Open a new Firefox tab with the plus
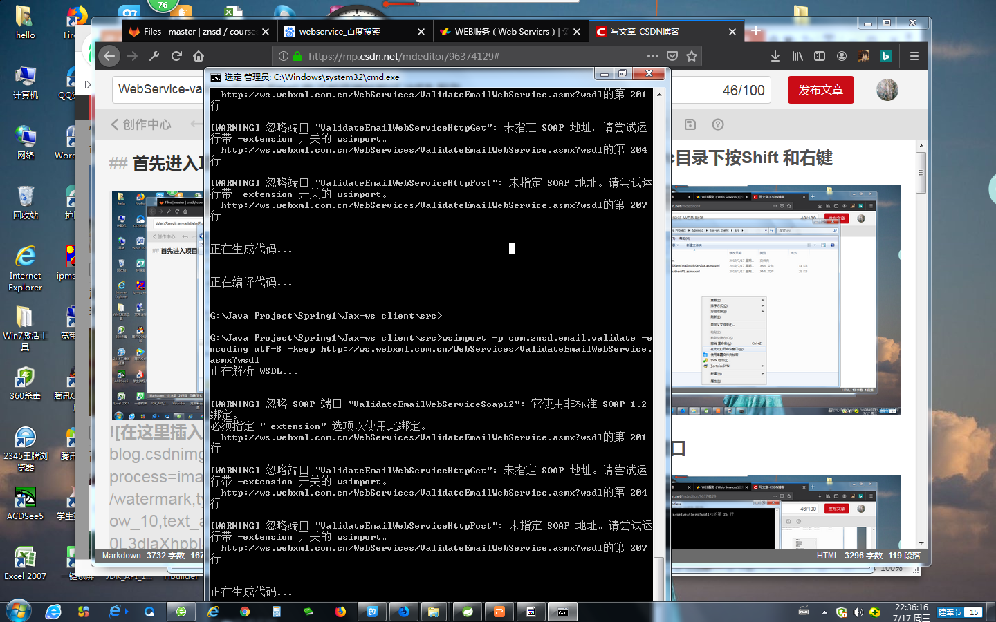This screenshot has height=622, width=996. [x=756, y=31]
